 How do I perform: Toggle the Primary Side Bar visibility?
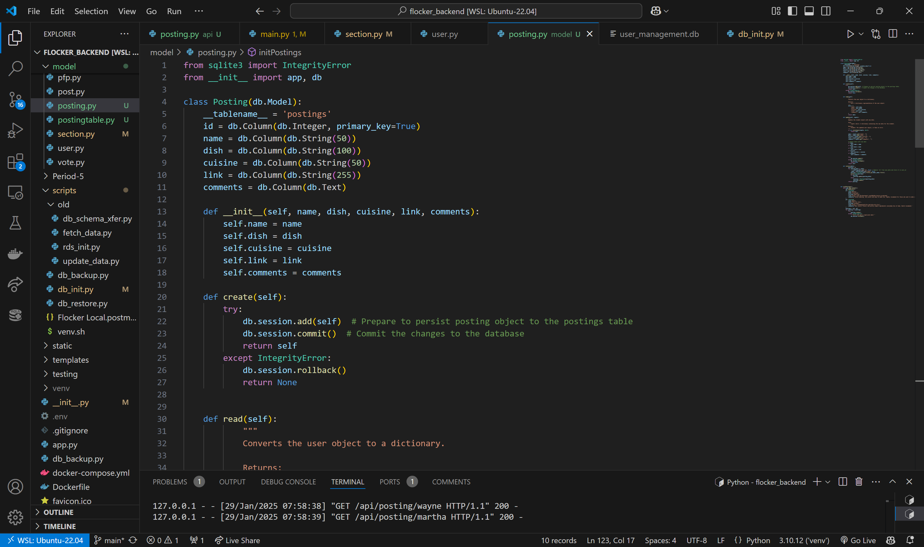(792, 11)
